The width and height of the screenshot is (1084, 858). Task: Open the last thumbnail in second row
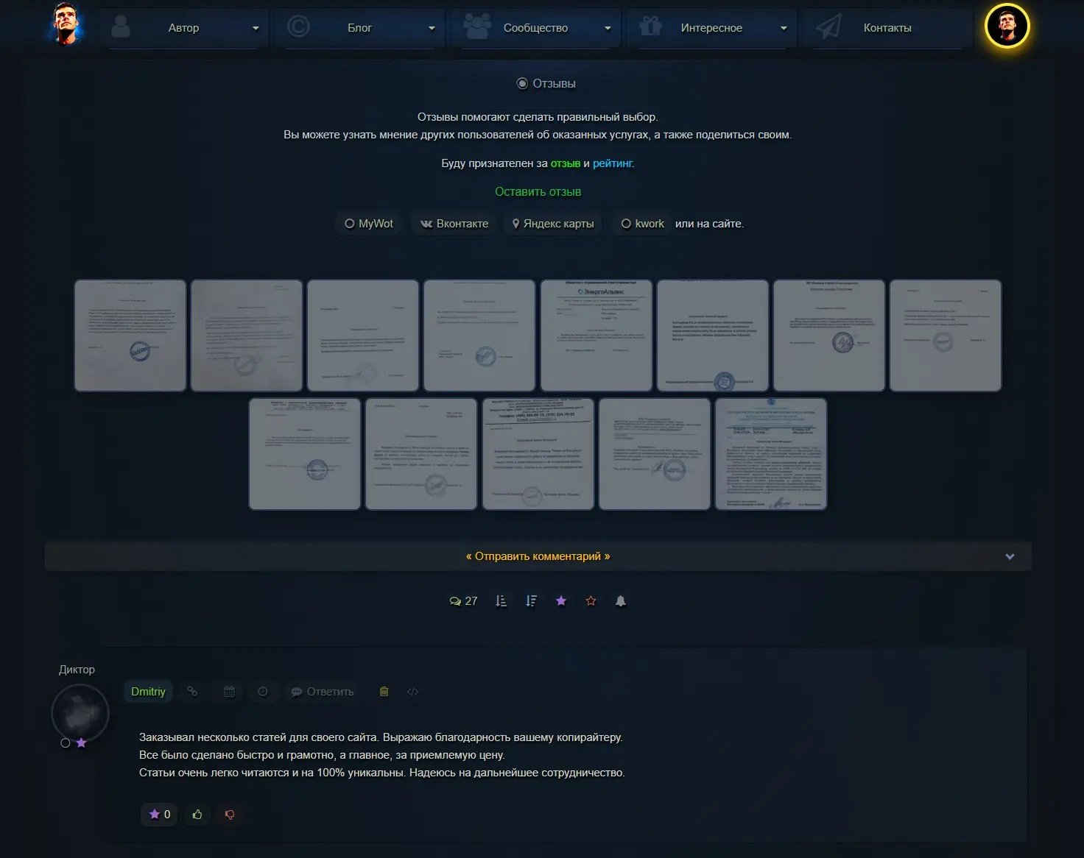point(771,454)
